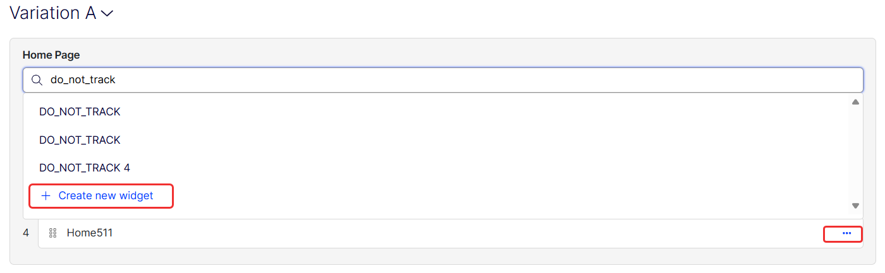Pick the DO_NOT_TRACK 4 suggestion
This screenshot has height=273, width=885.
[85, 168]
